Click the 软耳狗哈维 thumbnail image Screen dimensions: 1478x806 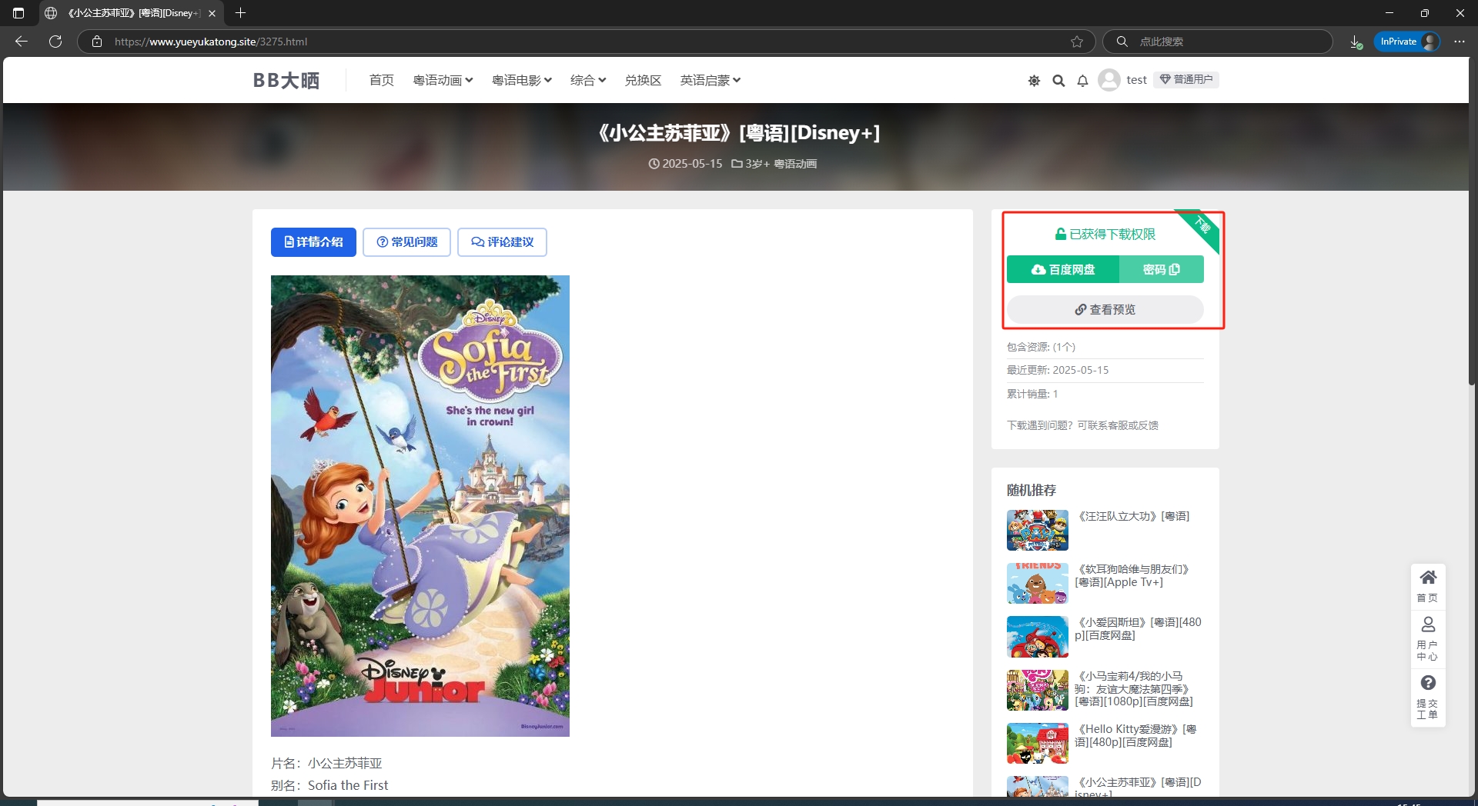(x=1038, y=583)
